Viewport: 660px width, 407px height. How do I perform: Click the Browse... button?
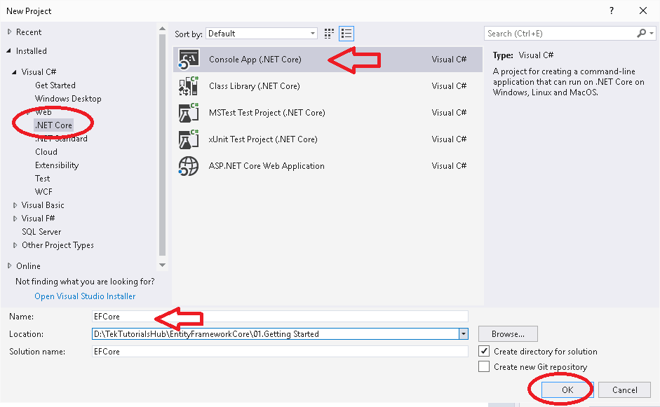(x=508, y=334)
